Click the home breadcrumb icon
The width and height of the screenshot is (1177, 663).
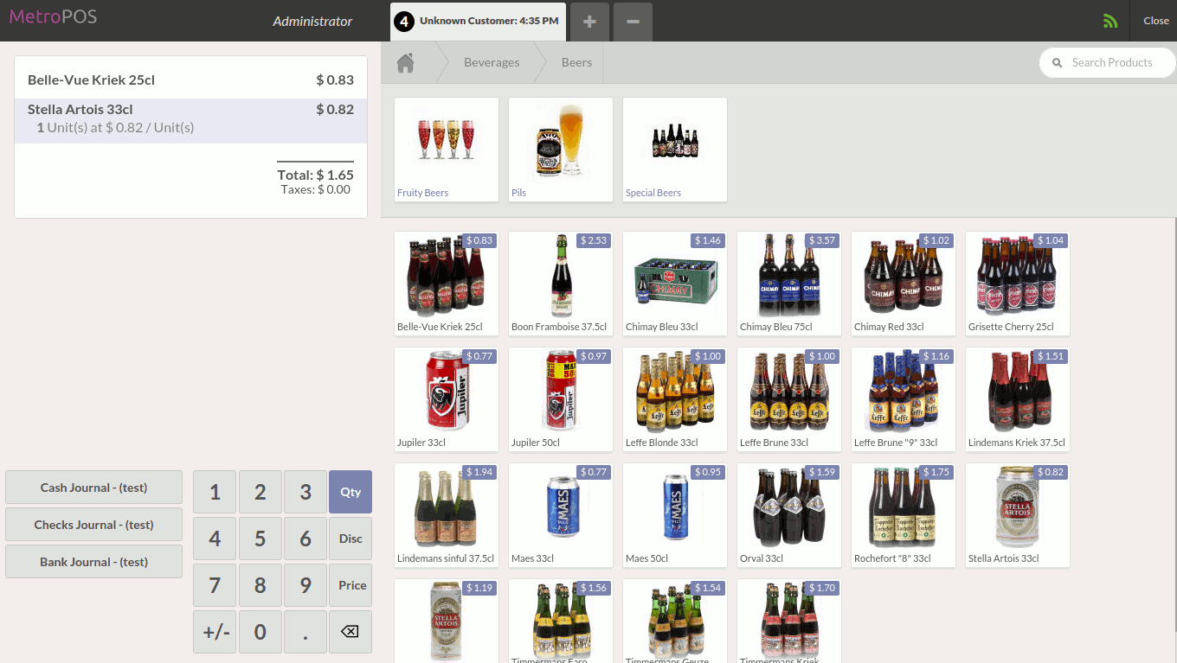[x=405, y=63]
